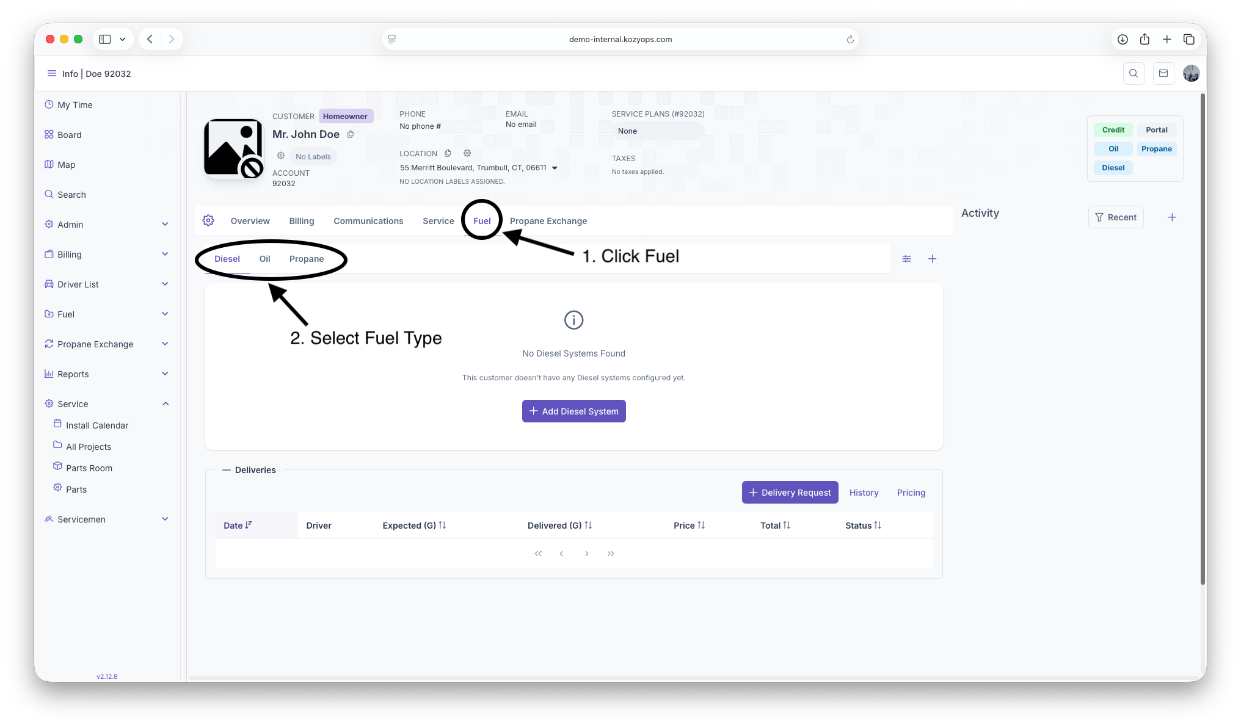
Task: Open the location address dropdown arrow
Action: [555, 168]
